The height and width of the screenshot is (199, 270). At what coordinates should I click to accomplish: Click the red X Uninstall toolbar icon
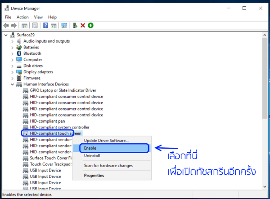(83, 26)
